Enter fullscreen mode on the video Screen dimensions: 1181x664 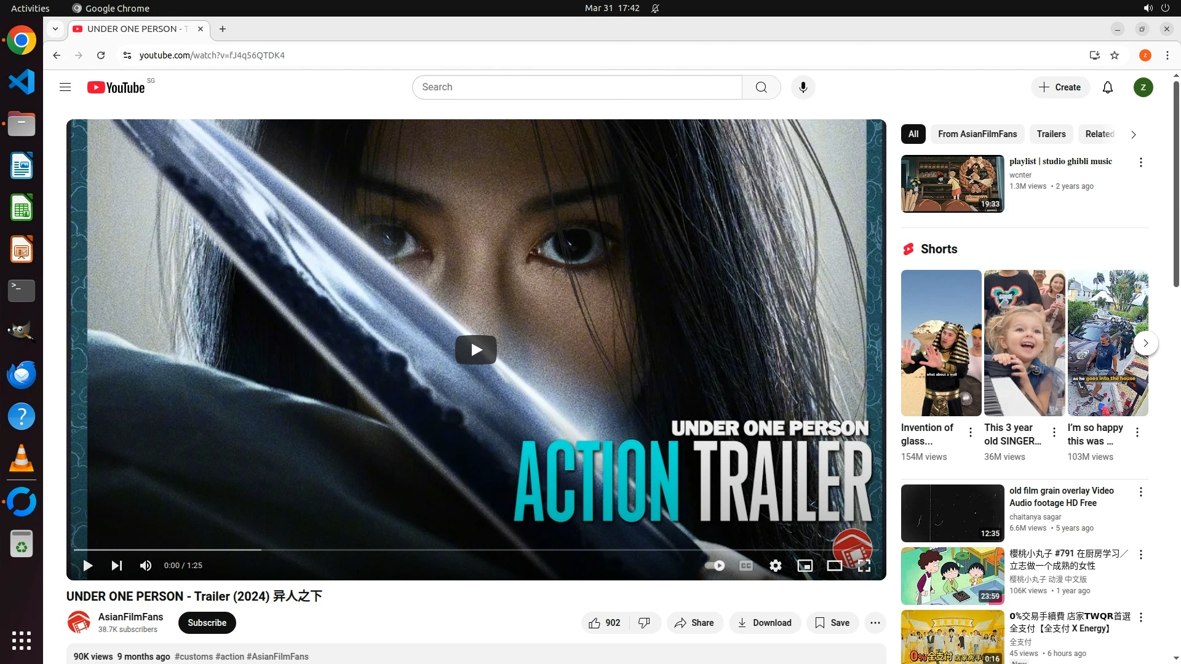(x=864, y=566)
